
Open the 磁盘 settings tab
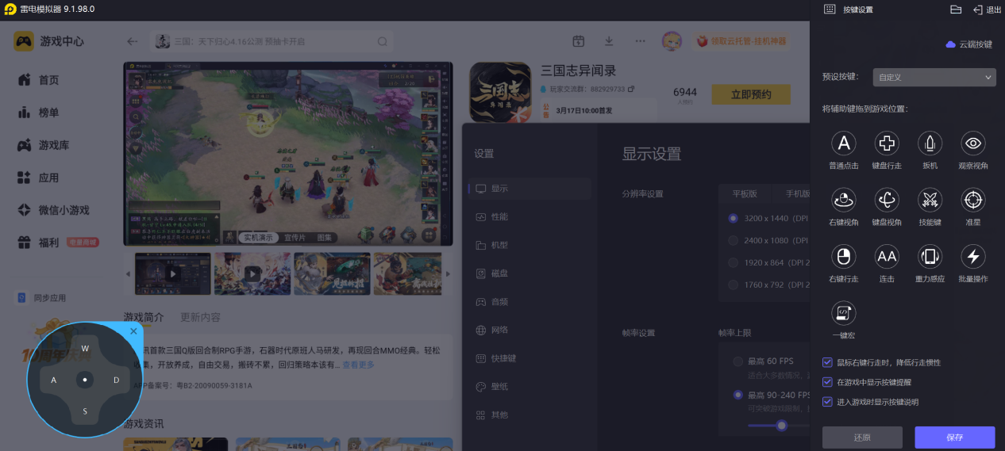pyautogui.click(x=529, y=273)
